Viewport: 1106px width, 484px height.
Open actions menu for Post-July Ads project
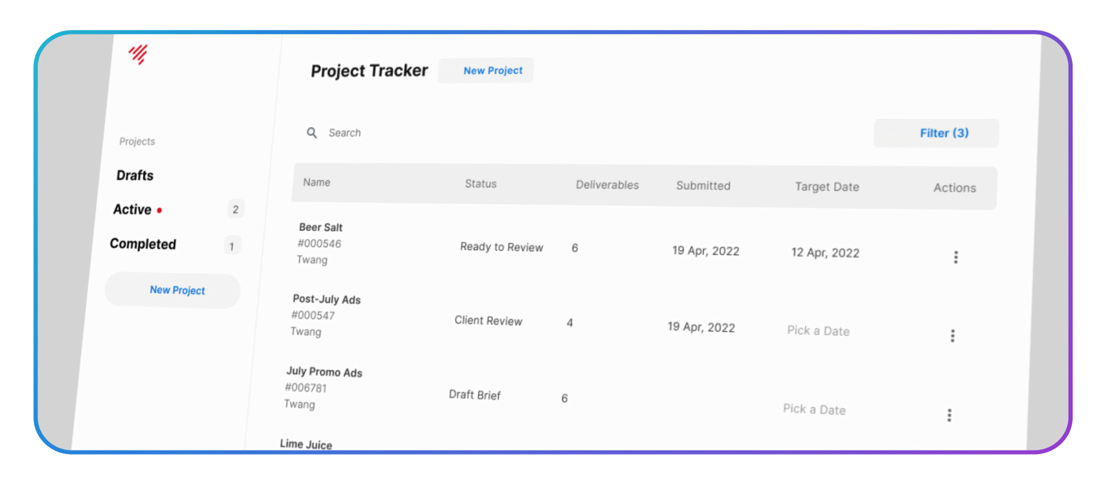952,336
